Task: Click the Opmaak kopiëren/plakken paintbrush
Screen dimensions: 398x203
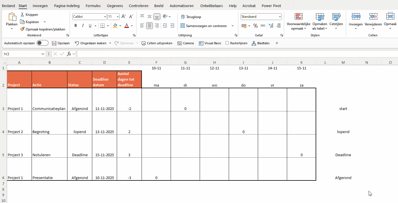Action: click(x=23, y=29)
